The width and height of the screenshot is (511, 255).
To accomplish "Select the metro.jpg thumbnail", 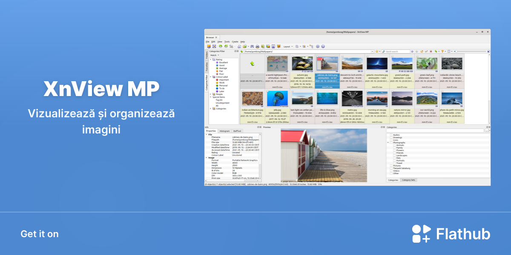I will tap(353, 99).
